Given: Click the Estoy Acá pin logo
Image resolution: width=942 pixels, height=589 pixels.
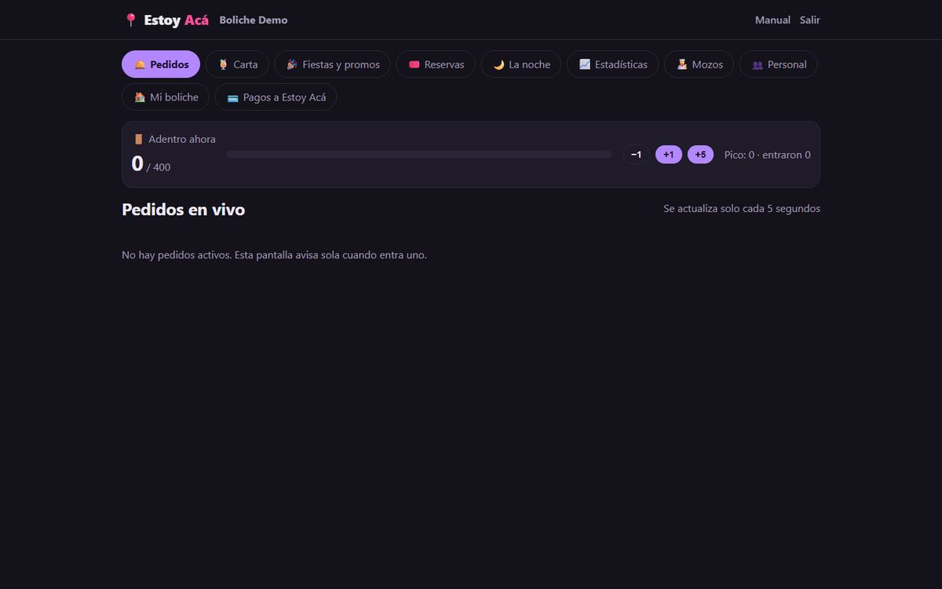Looking at the screenshot, I should click(166, 20).
